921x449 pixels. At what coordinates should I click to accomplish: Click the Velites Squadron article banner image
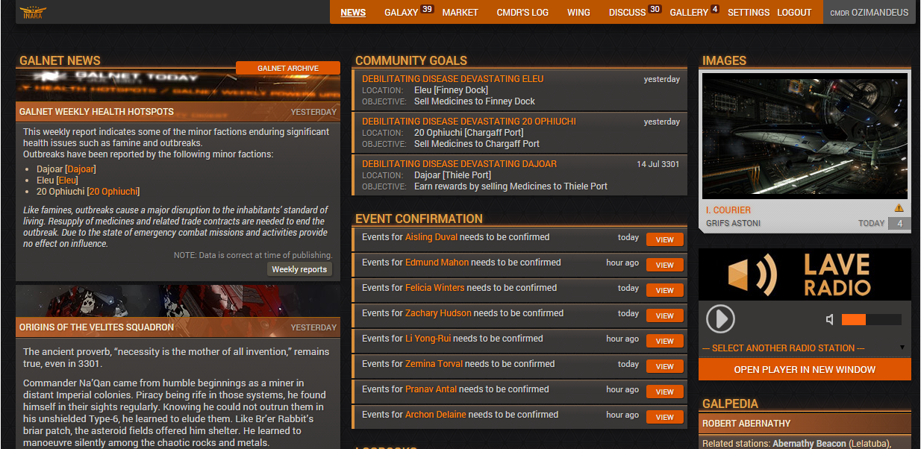[178, 301]
